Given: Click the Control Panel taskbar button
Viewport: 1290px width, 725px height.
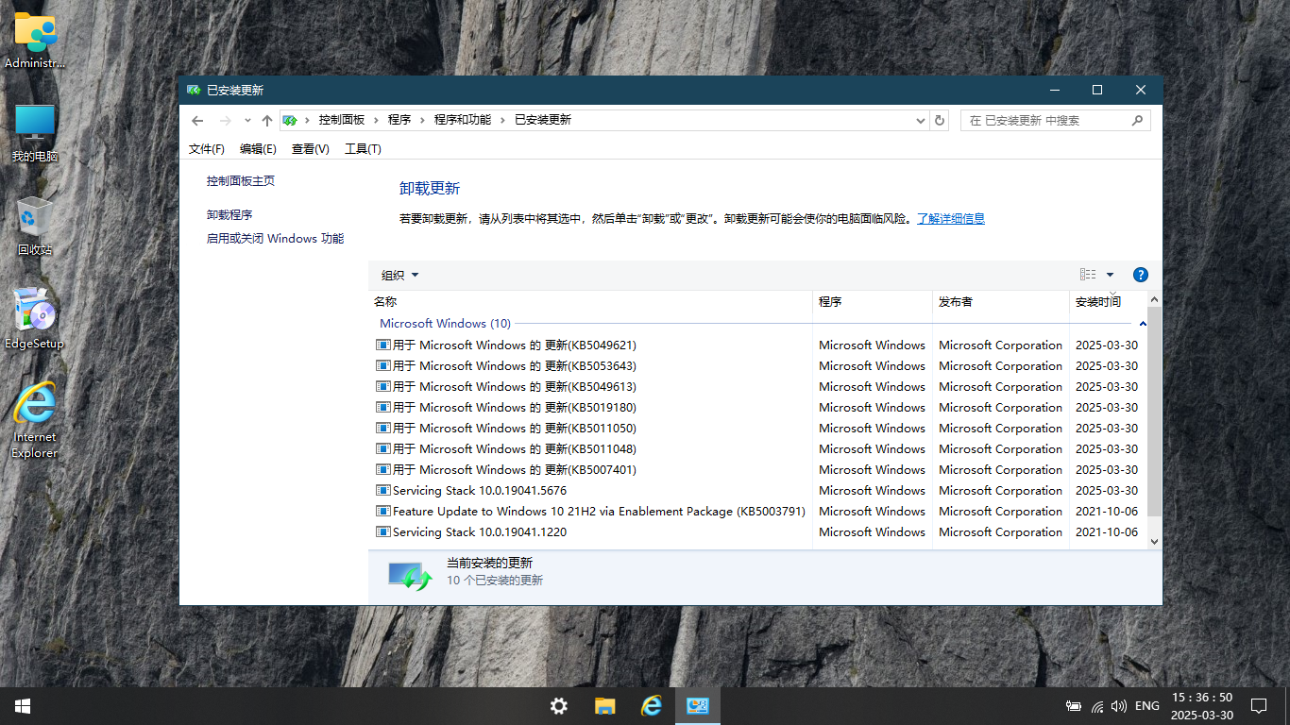Looking at the screenshot, I should click(698, 706).
